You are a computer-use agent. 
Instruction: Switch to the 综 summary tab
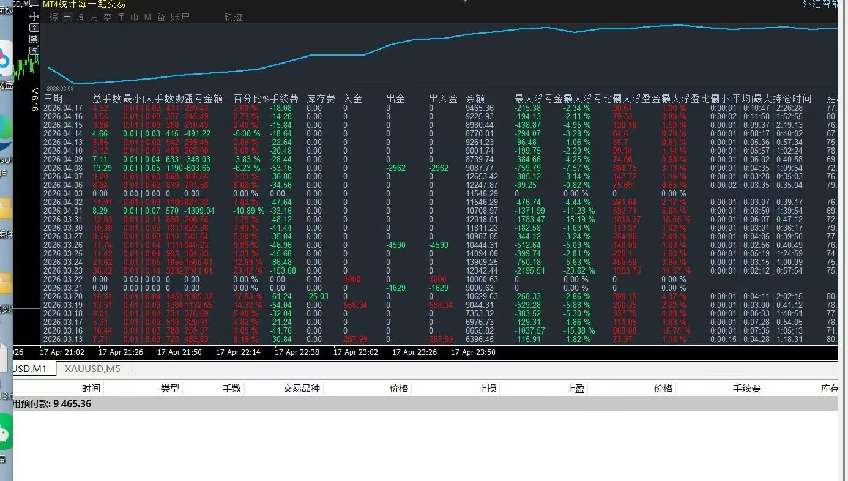coord(54,17)
